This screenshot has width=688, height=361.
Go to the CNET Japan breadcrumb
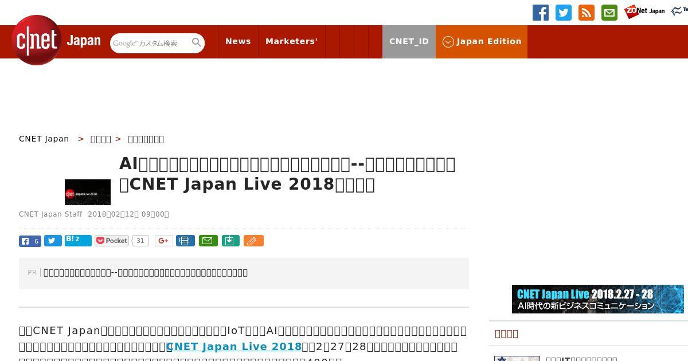(44, 139)
